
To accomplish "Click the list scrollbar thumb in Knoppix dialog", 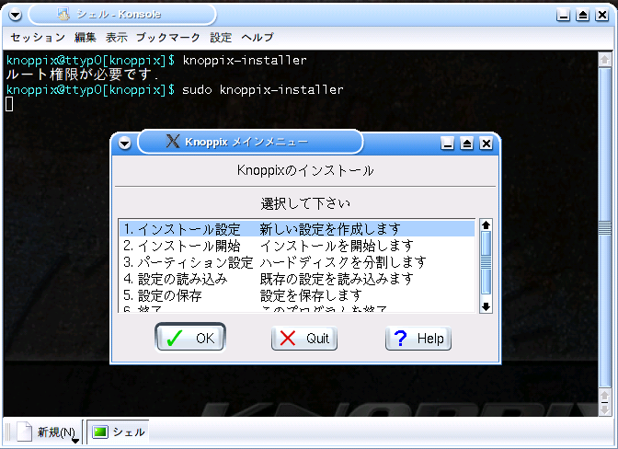I will (486, 262).
